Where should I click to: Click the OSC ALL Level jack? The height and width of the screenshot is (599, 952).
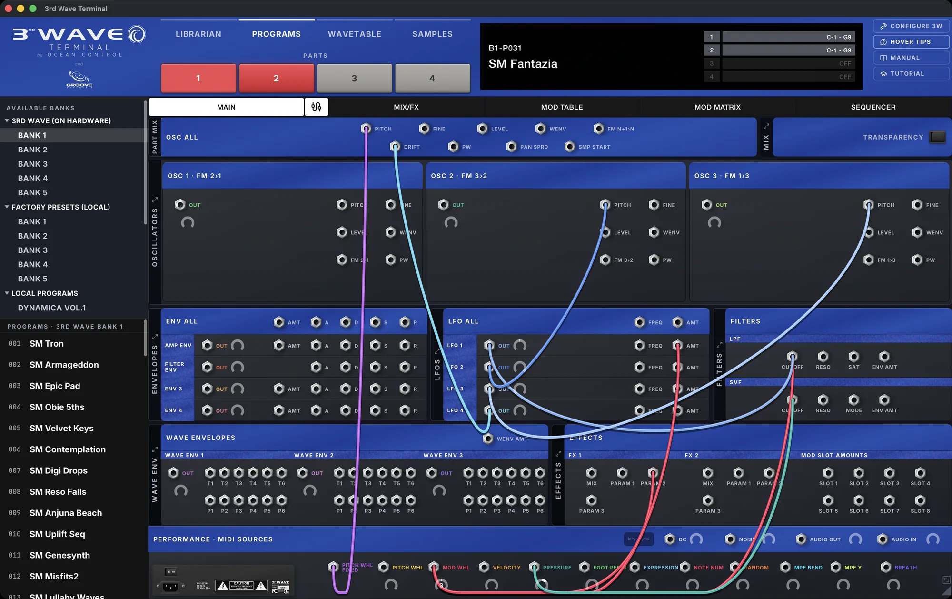coord(482,129)
